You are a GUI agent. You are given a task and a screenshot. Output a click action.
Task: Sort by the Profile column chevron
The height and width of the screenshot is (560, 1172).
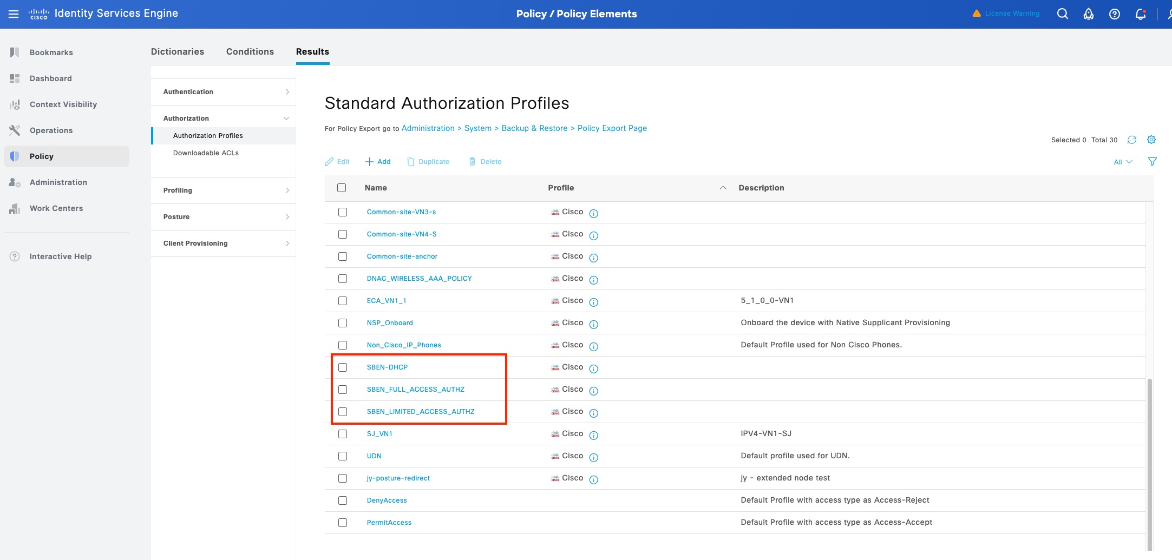click(723, 188)
